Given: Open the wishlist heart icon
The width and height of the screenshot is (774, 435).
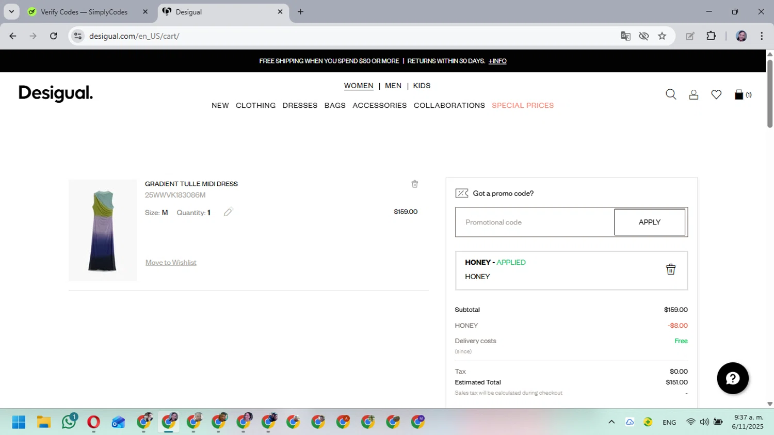Looking at the screenshot, I should (x=716, y=94).
